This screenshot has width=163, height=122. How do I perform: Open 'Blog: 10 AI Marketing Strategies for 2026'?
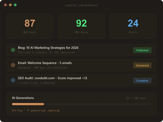coord(81,50)
